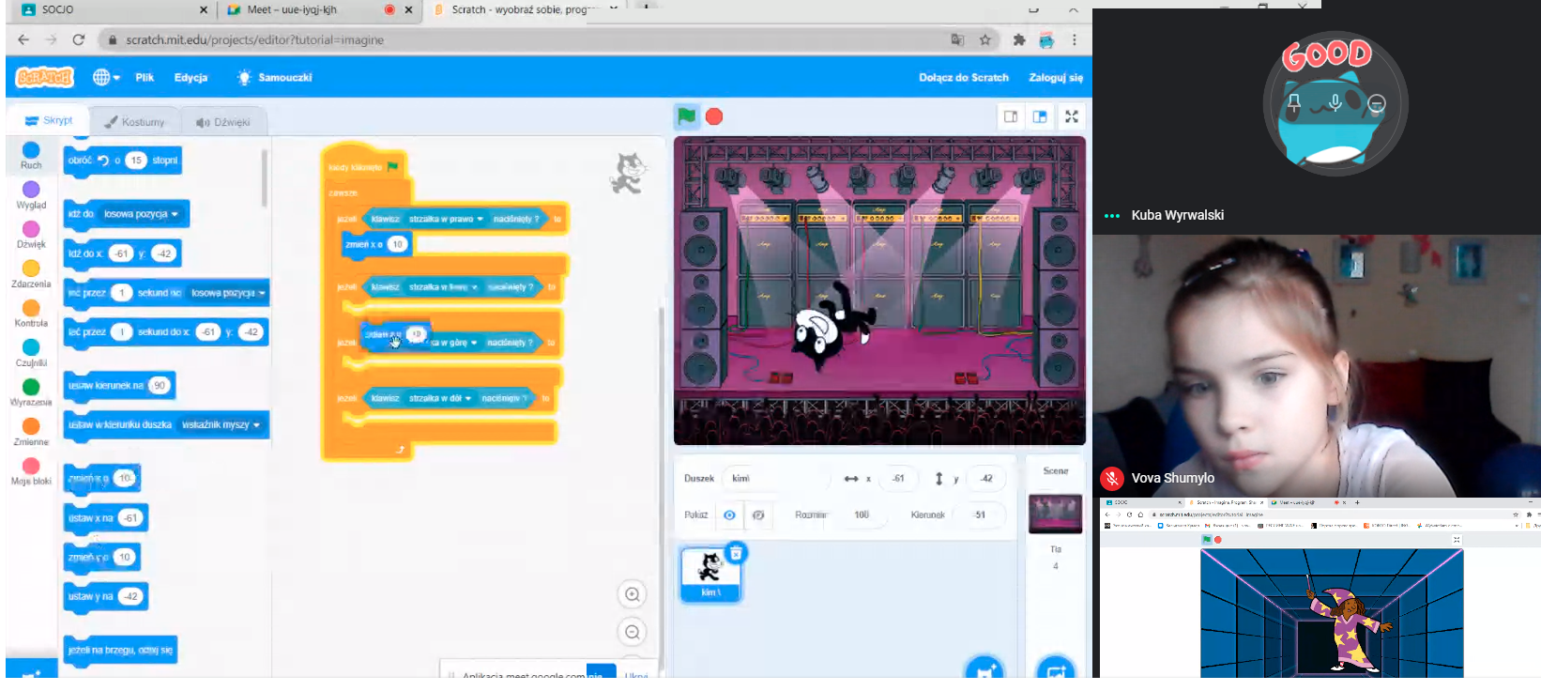Open the Skrypt tab
1541x691 pixels.
point(48,120)
